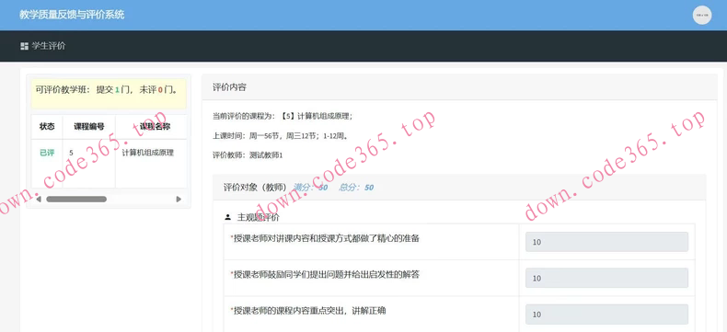This screenshot has width=727, height=332.
Task: Click the 满分 50 value
Action: (311, 188)
